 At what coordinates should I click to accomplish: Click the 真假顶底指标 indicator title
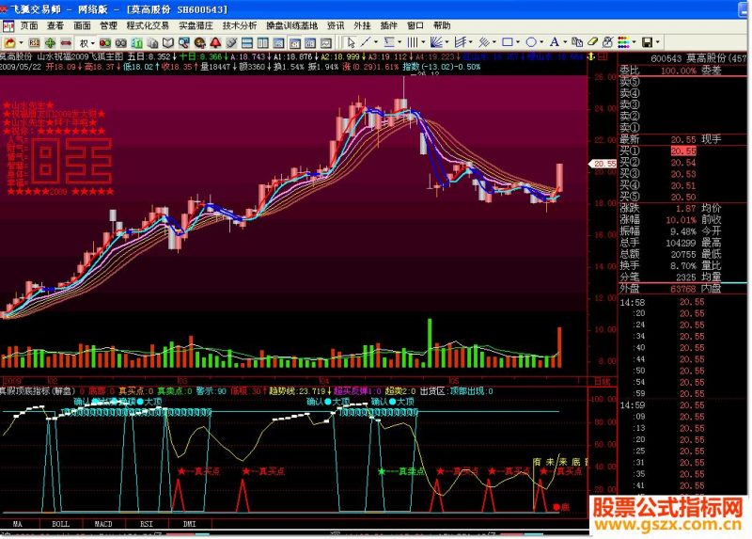tap(39, 391)
